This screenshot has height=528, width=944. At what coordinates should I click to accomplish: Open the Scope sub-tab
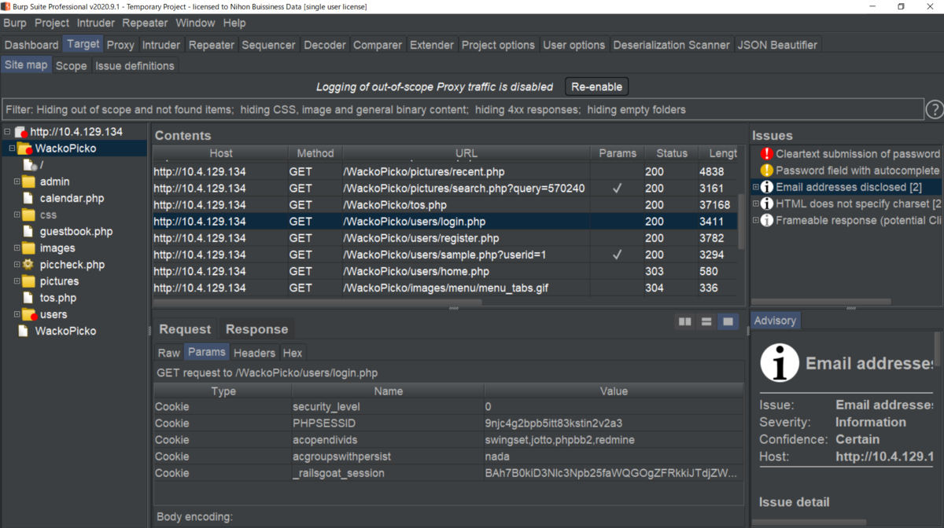71,65
